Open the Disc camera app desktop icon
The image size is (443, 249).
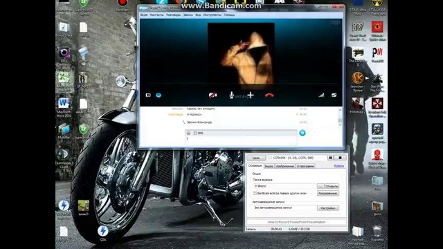64,57
